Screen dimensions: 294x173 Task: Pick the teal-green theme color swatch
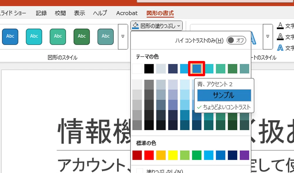(x=221, y=69)
